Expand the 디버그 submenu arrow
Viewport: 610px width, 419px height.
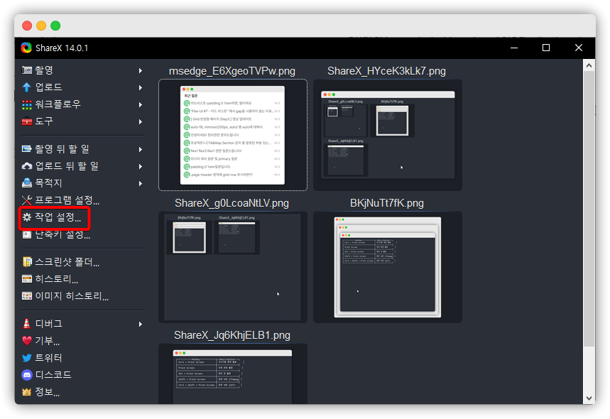click(141, 324)
